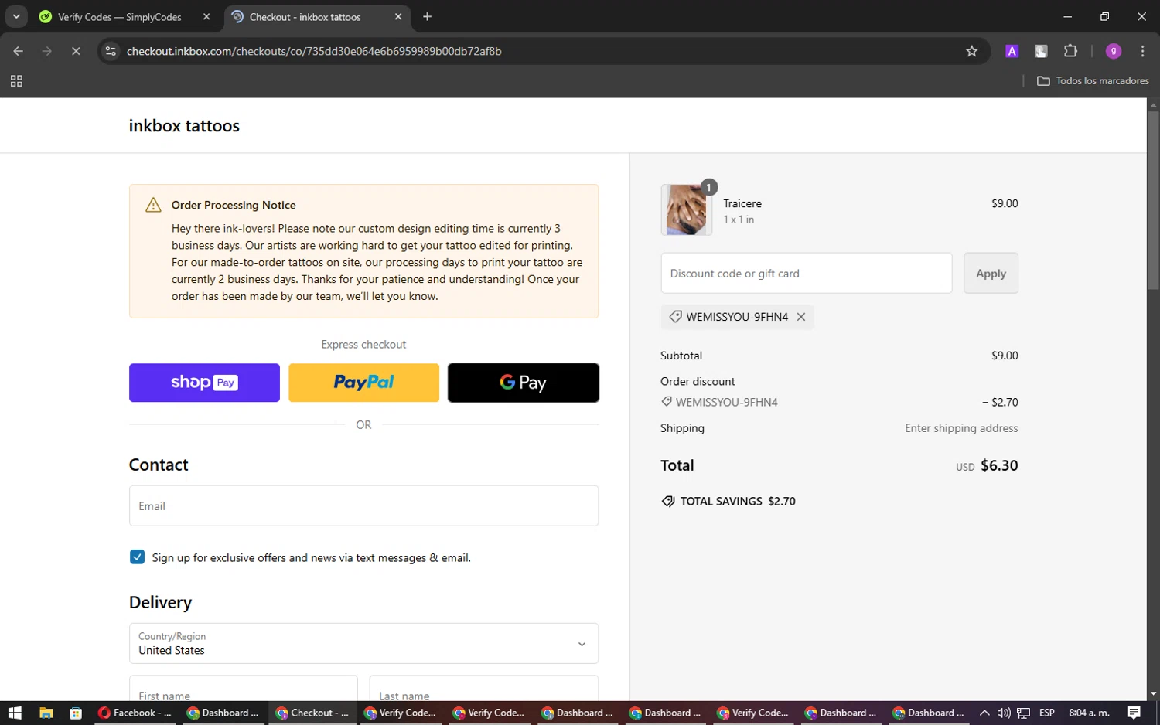Click into the Email contact field
The image size is (1160, 725).
(x=363, y=505)
